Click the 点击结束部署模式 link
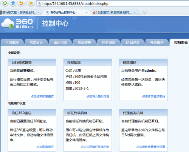This screenshot has width=189, height=152. coord(42,96)
